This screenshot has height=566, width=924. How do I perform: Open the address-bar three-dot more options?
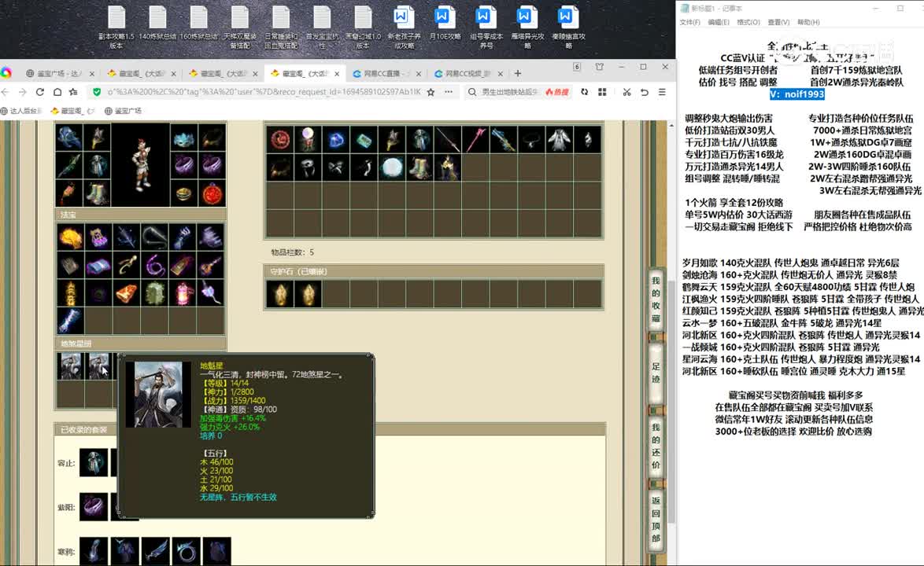pyautogui.click(x=449, y=92)
